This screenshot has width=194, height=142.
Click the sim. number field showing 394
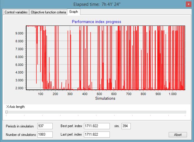(126, 126)
